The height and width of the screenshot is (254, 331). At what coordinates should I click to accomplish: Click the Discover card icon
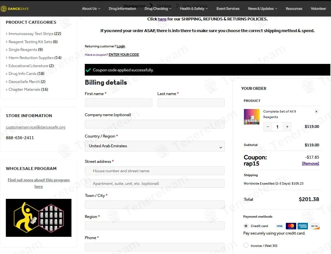[314, 226]
